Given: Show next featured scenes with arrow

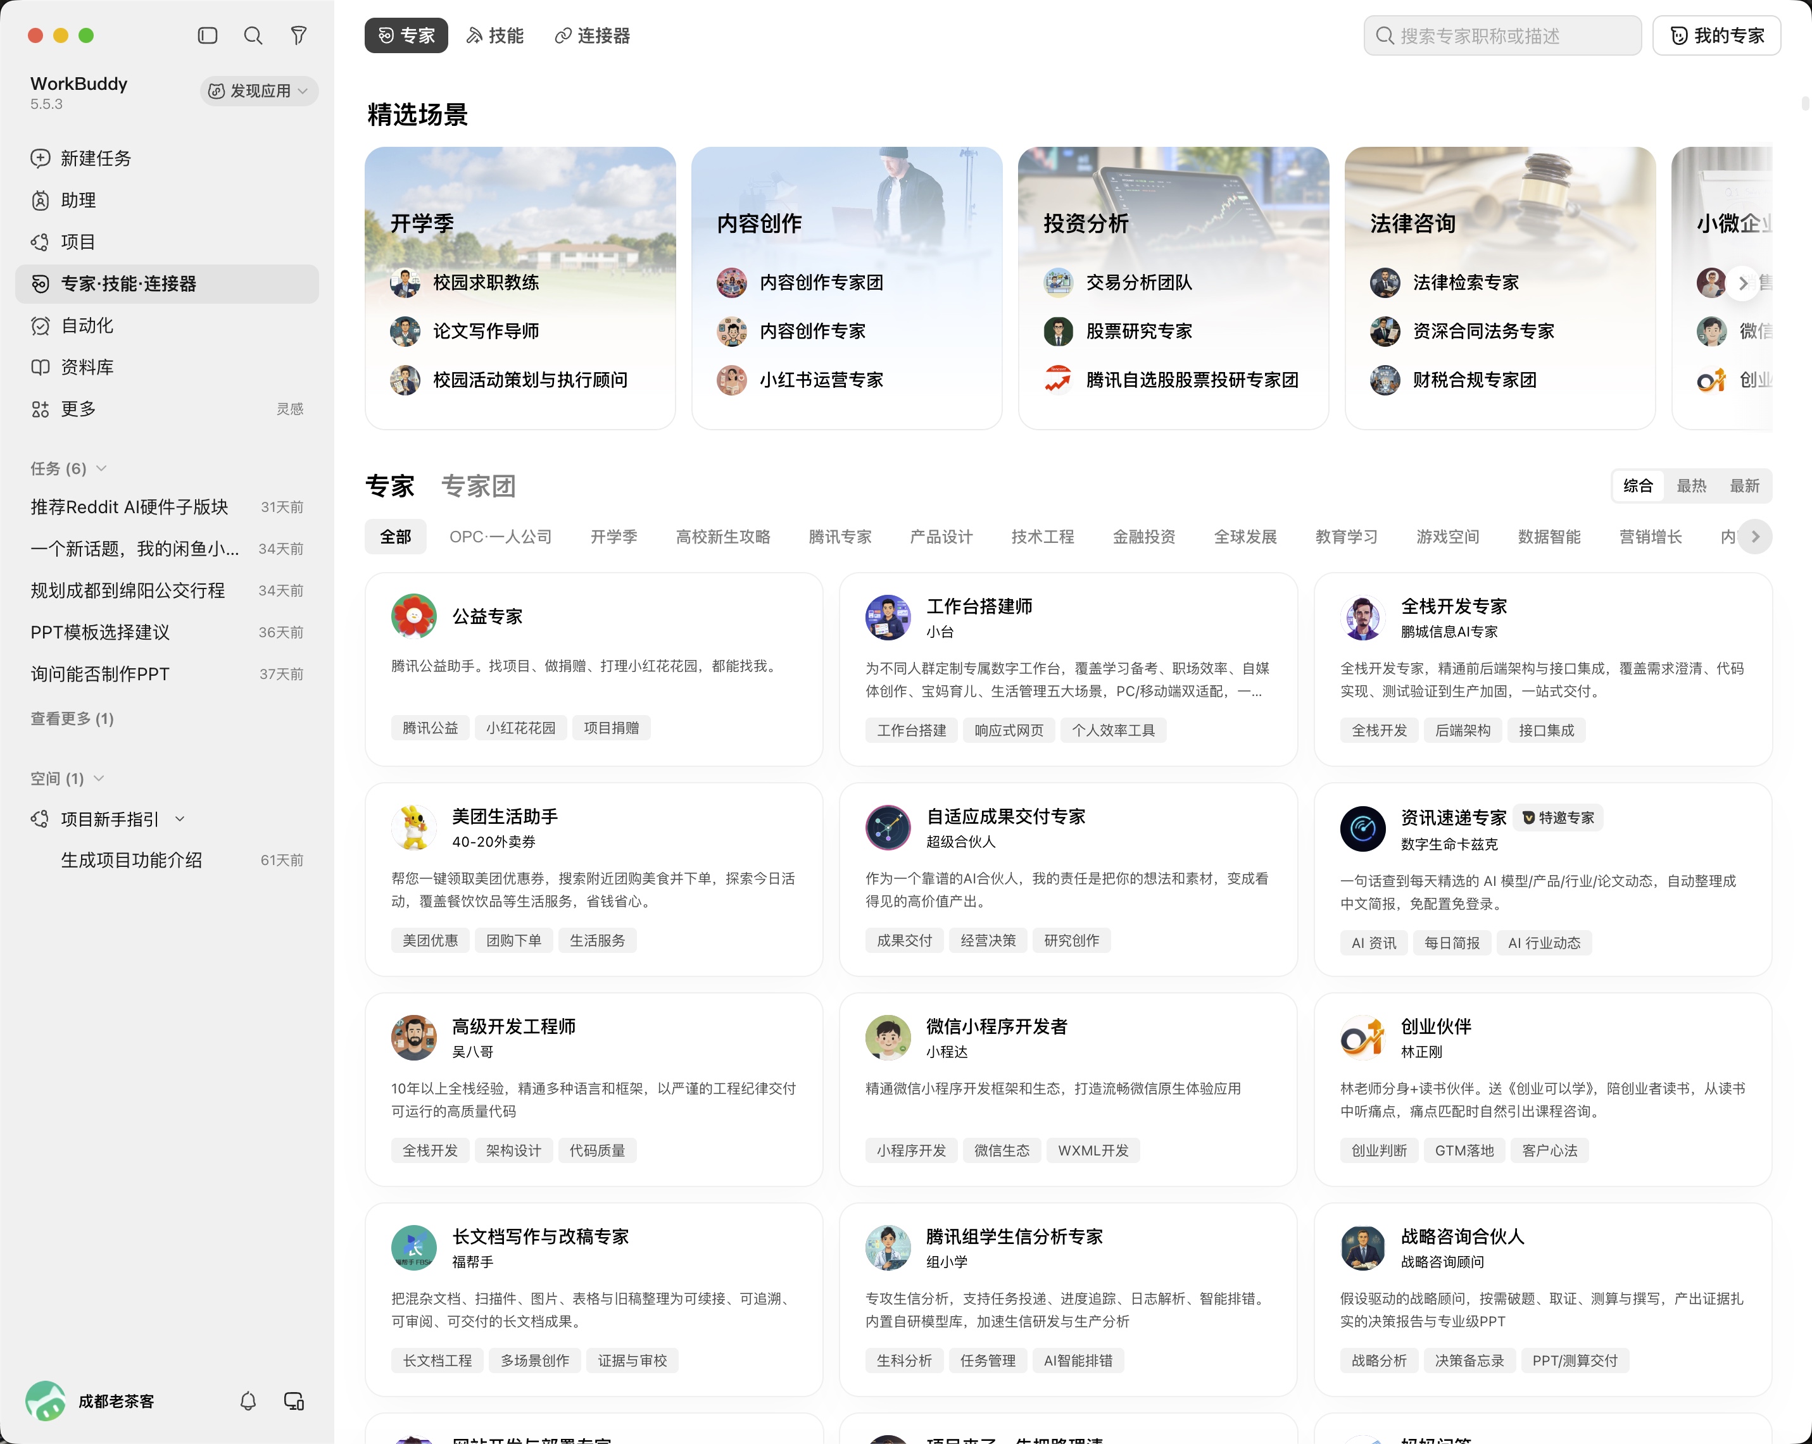Looking at the screenshot, I should tap(1743, 283).
